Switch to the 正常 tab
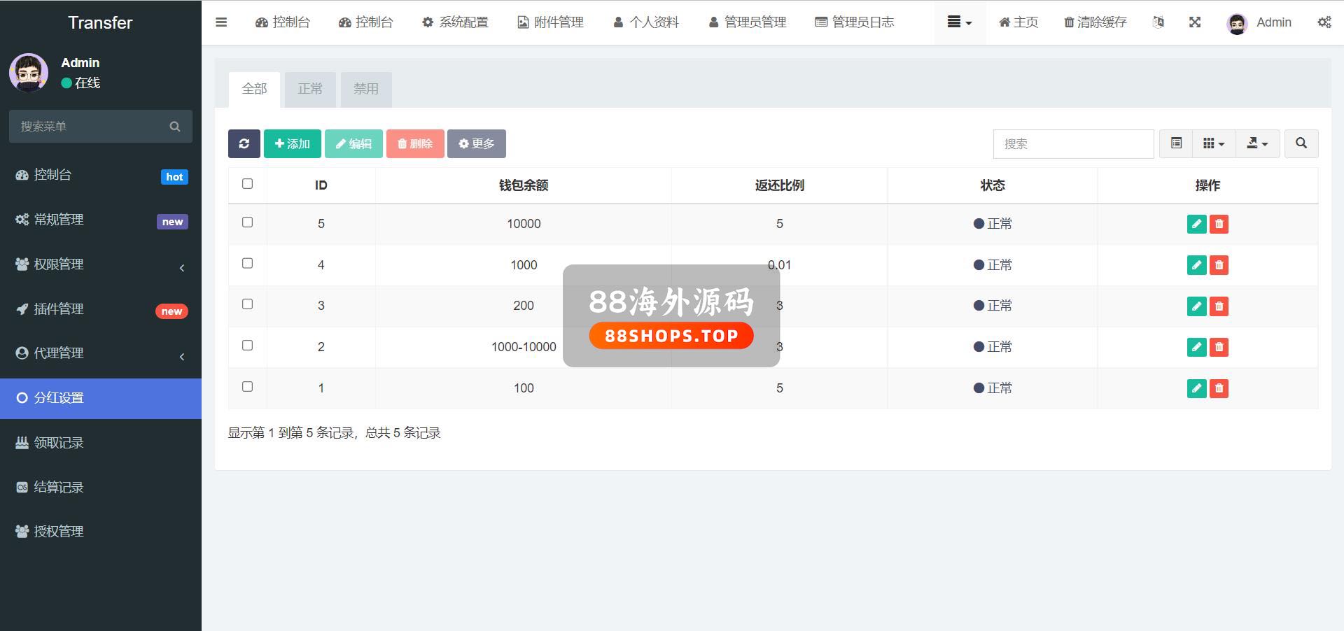The image size is (1344, 631). click(x=310, y=89)
